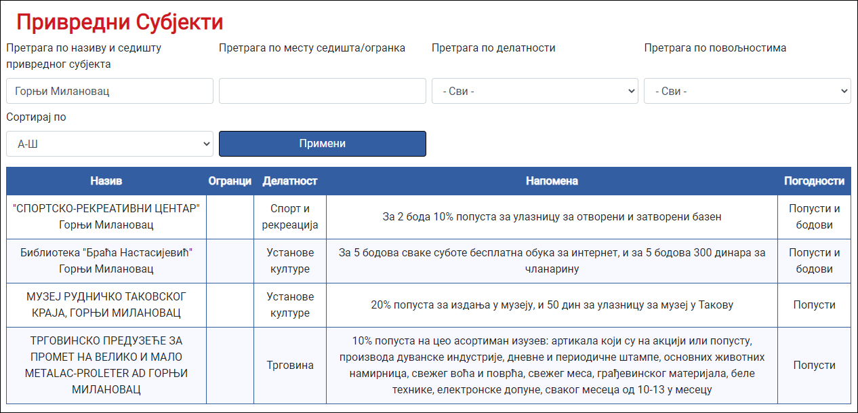Click the Огранци column header
The height and width of the screenshot is (413, 858).
click(230, 181)
